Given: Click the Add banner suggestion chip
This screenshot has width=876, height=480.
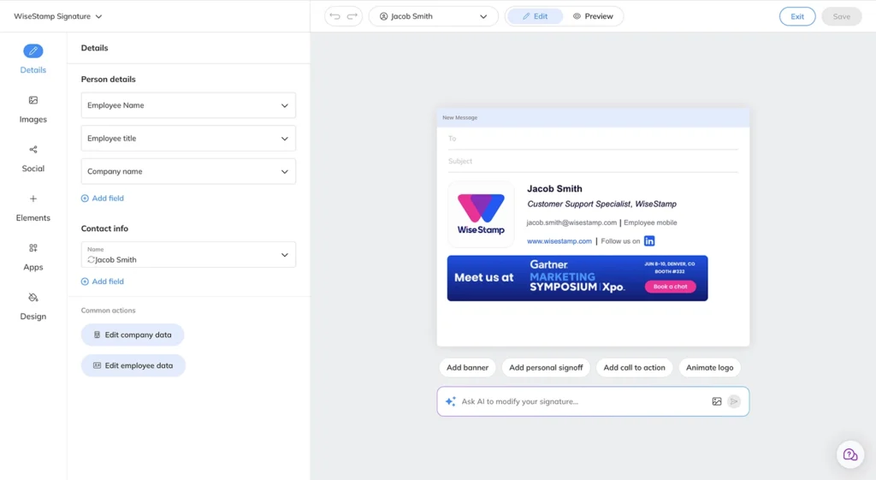Looking at the screenshot, I should (x=467, y=368).
